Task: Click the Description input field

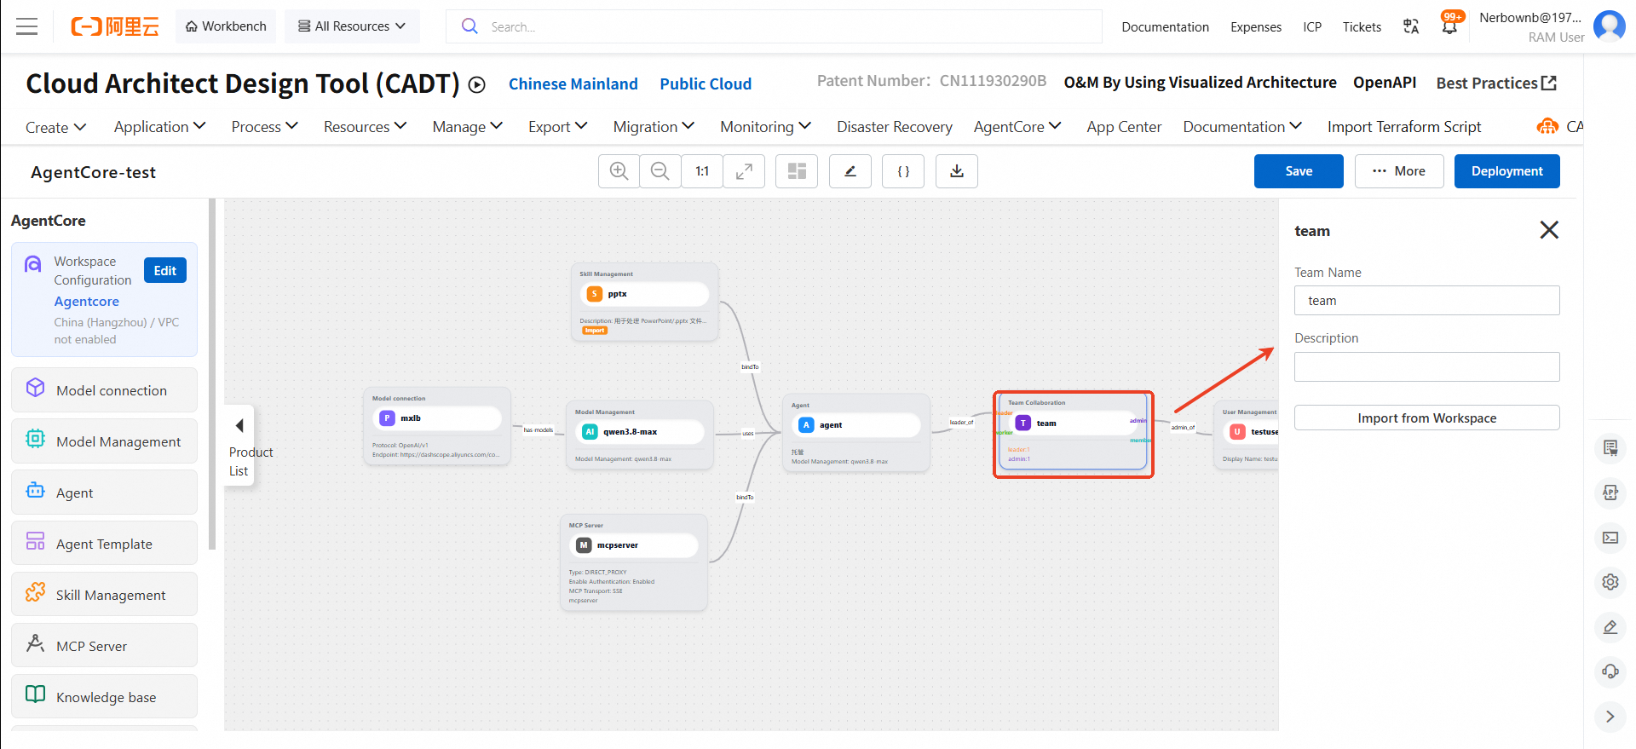Action: tap(1427, 366)
